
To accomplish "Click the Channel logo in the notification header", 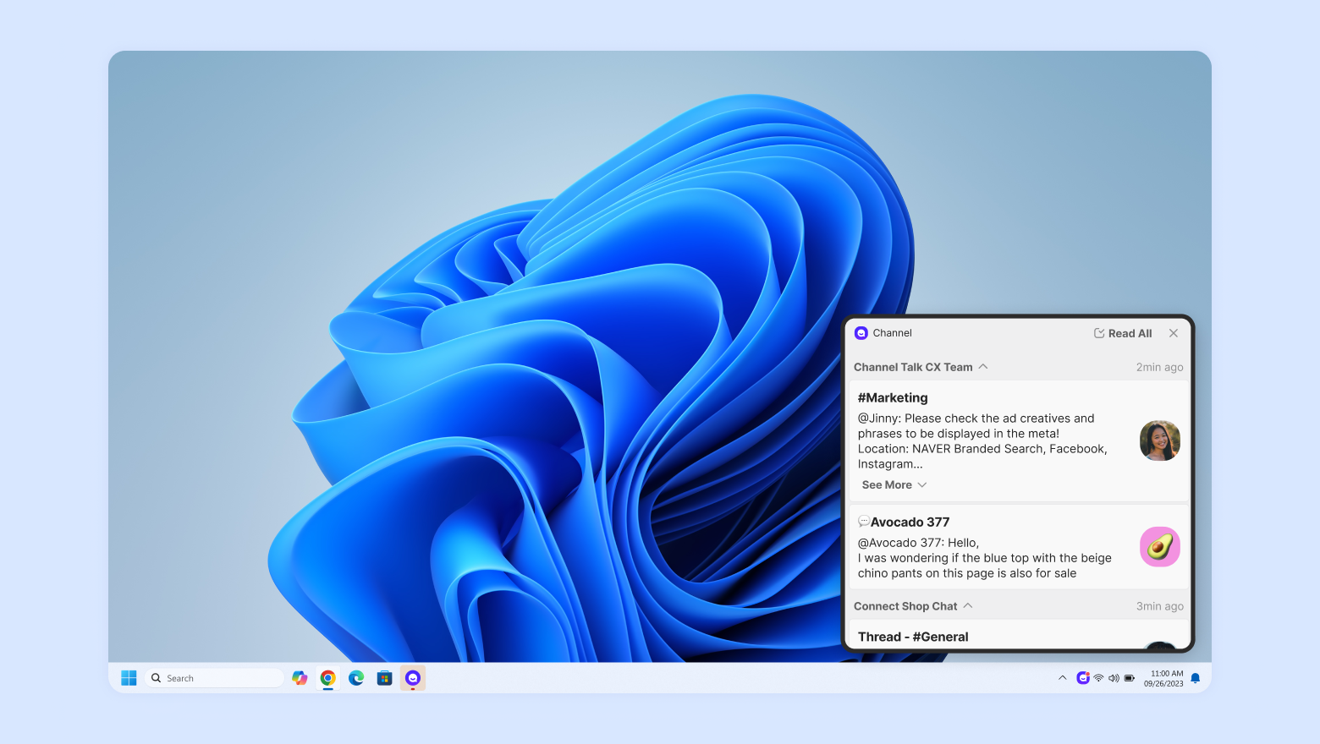I will [861, 333].
